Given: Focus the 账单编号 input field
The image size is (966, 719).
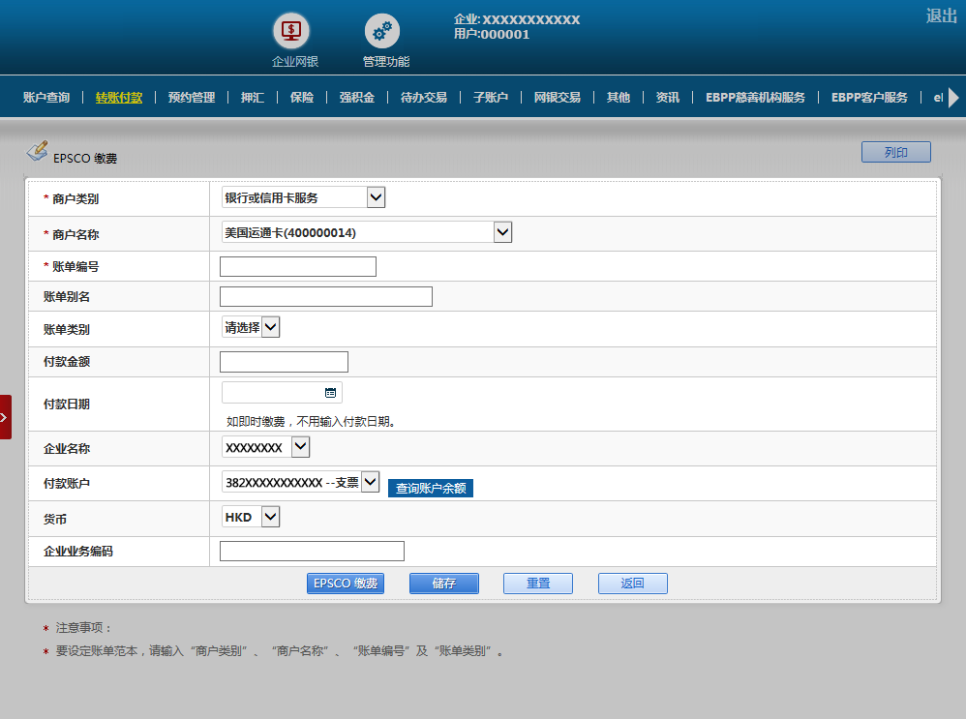Looking at the screenshot, I should point(298,267).
